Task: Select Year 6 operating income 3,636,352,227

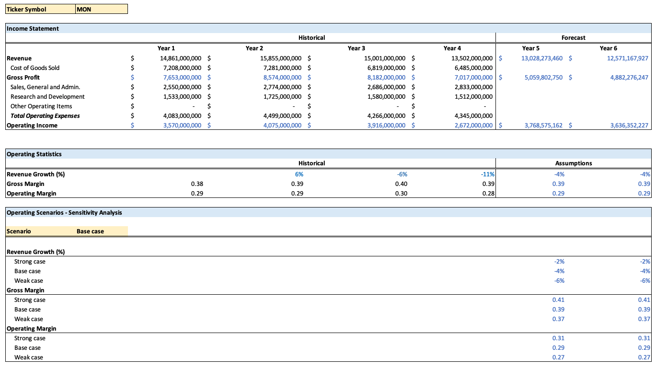Action: pyautogui.click(x=629, y=125)
